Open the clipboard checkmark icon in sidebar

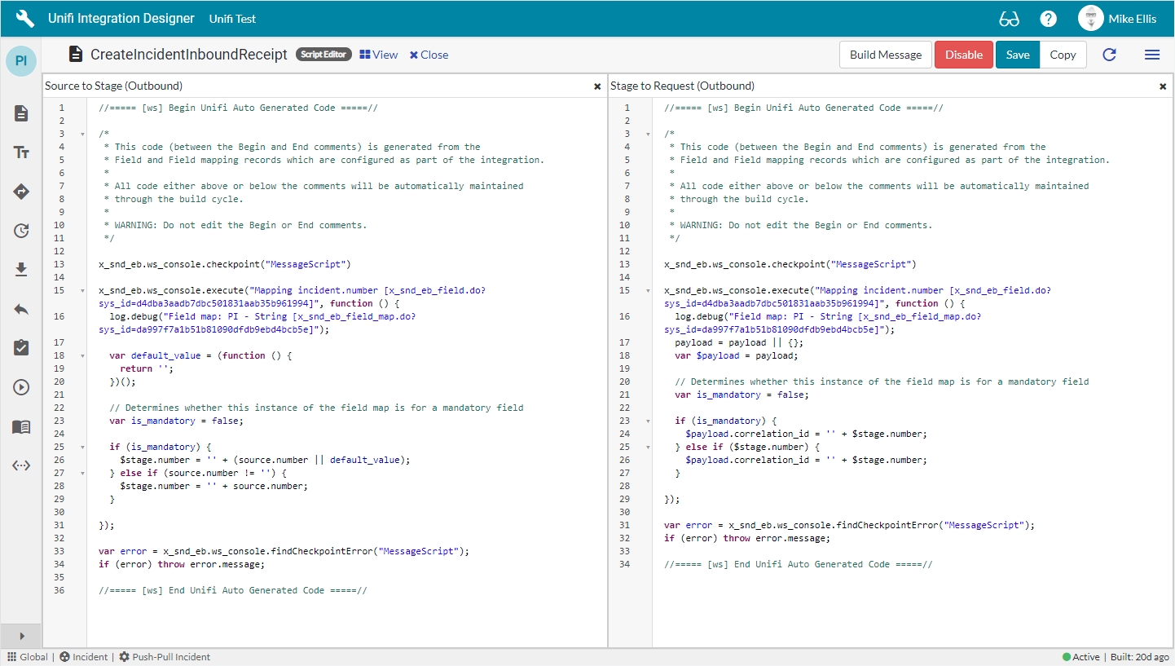pos(22,348)
